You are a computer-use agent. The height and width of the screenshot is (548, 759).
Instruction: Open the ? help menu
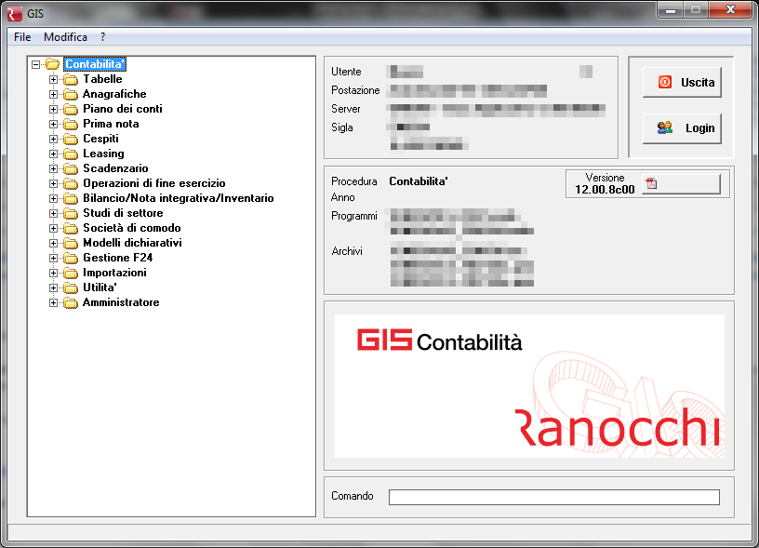102,37
